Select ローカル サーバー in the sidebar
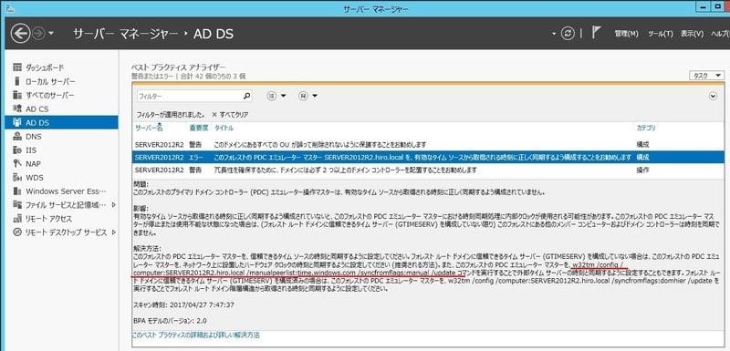The image size is (730, 351). click(x=50, y=81)
